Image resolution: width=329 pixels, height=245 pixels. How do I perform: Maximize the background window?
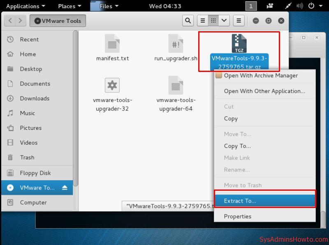304,37
